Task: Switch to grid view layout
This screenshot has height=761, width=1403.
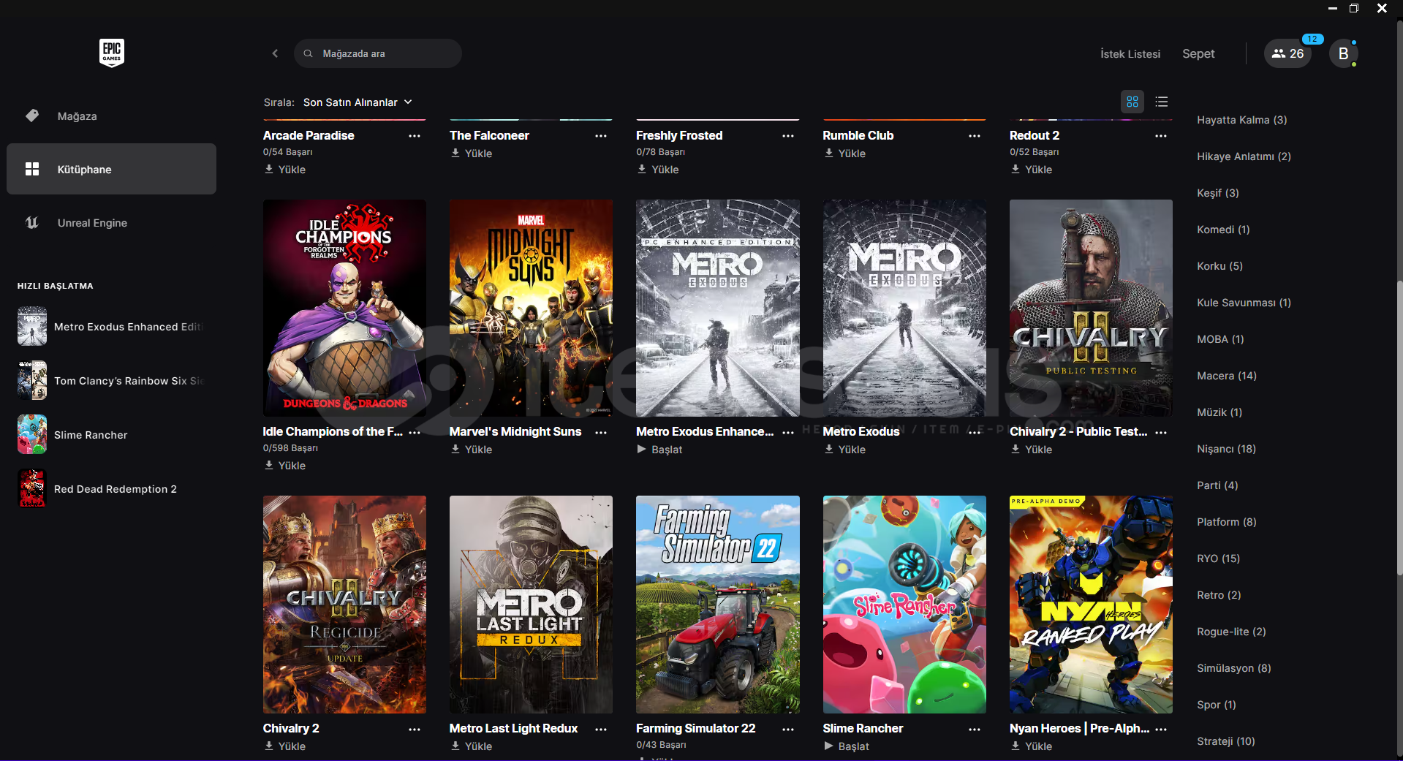Action: click(x=1132, y=102)
